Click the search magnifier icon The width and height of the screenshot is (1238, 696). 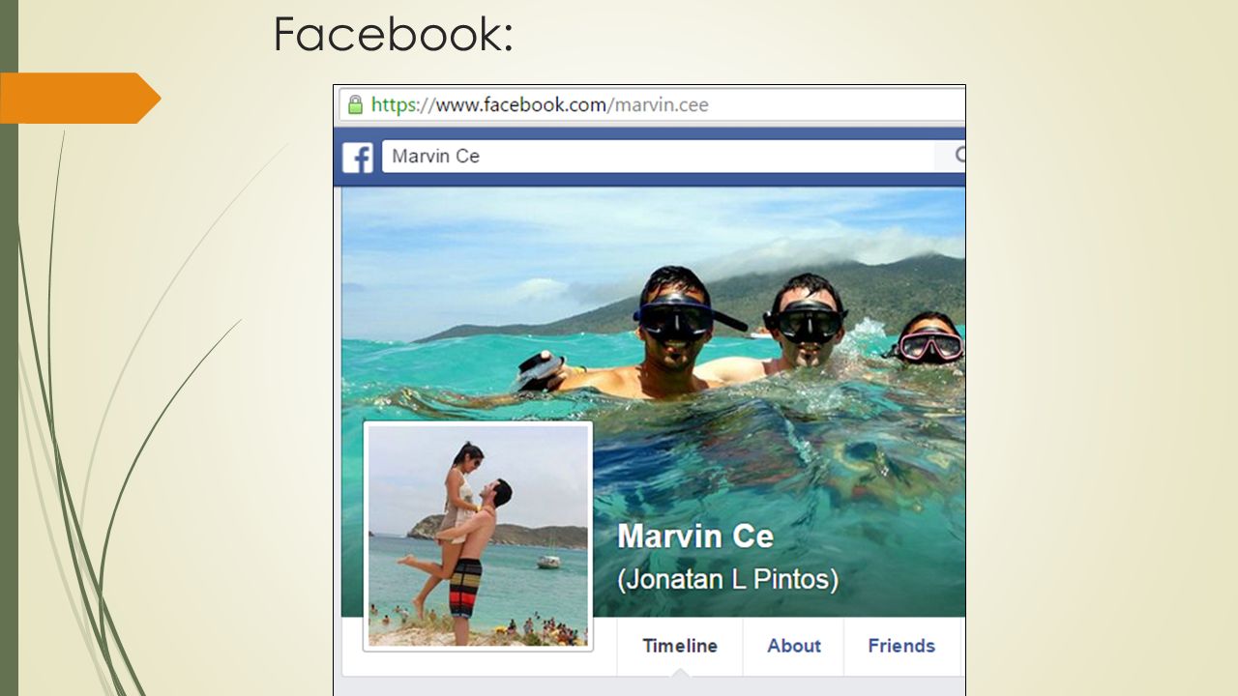pyautogui.click(x=959, y=156)
